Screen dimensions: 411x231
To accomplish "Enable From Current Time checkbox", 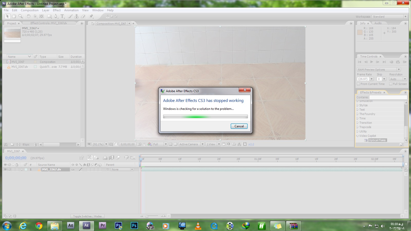I will (x=358, y=84).
